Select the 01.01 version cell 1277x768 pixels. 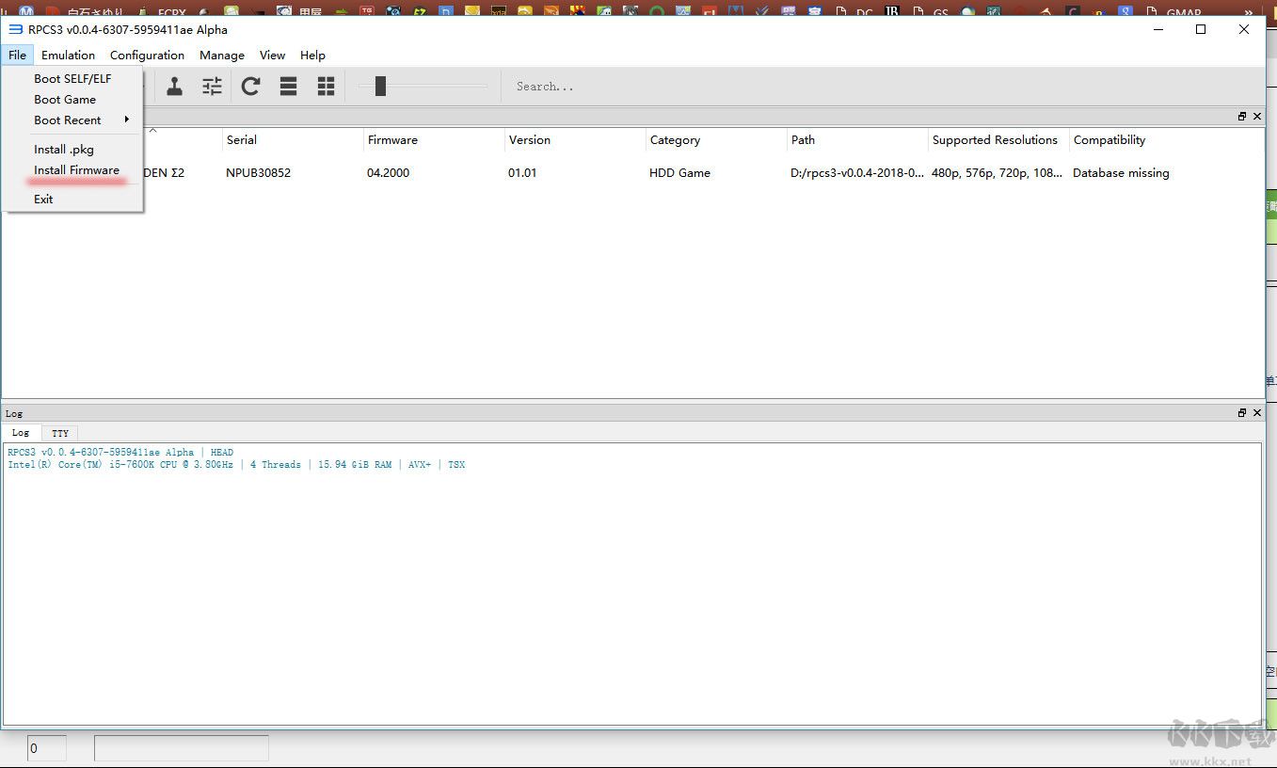(522, 172)
